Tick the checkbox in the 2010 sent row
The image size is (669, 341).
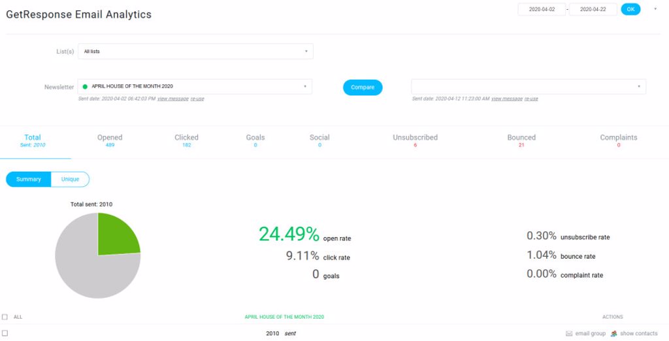5,333
